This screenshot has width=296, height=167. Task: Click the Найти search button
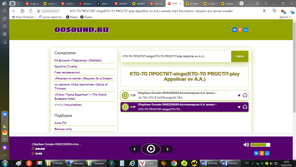coord(240,56)
